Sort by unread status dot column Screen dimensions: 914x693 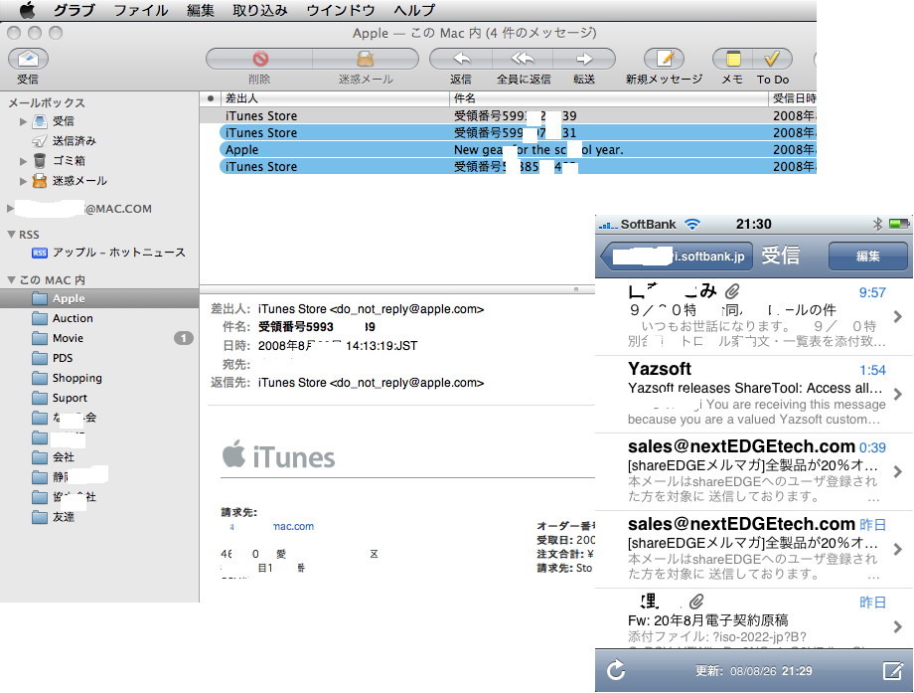coord(210,98)
